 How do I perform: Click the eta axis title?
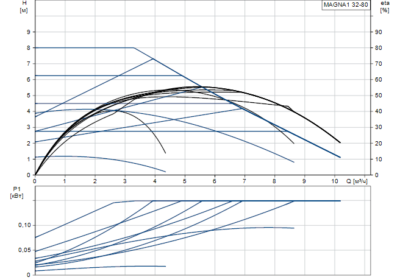click(385, 3)
